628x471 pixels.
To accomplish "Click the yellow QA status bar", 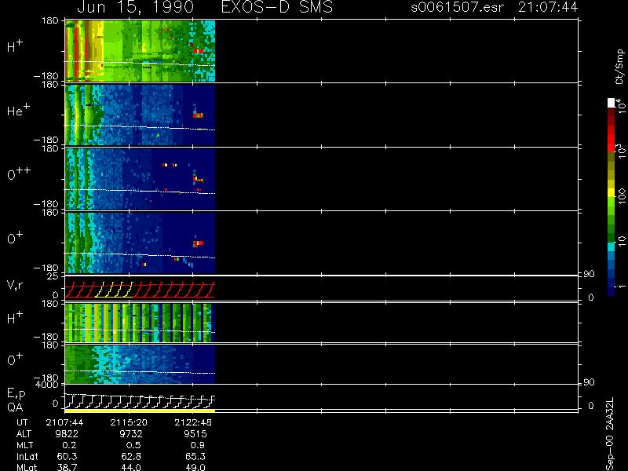I will [x=140, y=411].
